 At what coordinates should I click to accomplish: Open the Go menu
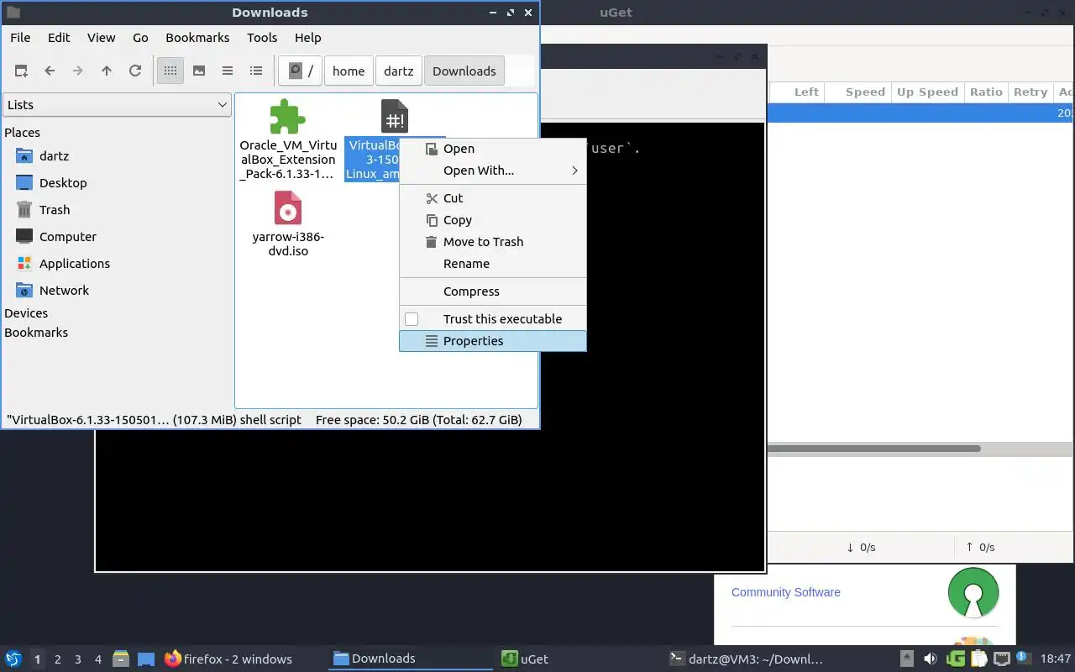tap(140, 38)
